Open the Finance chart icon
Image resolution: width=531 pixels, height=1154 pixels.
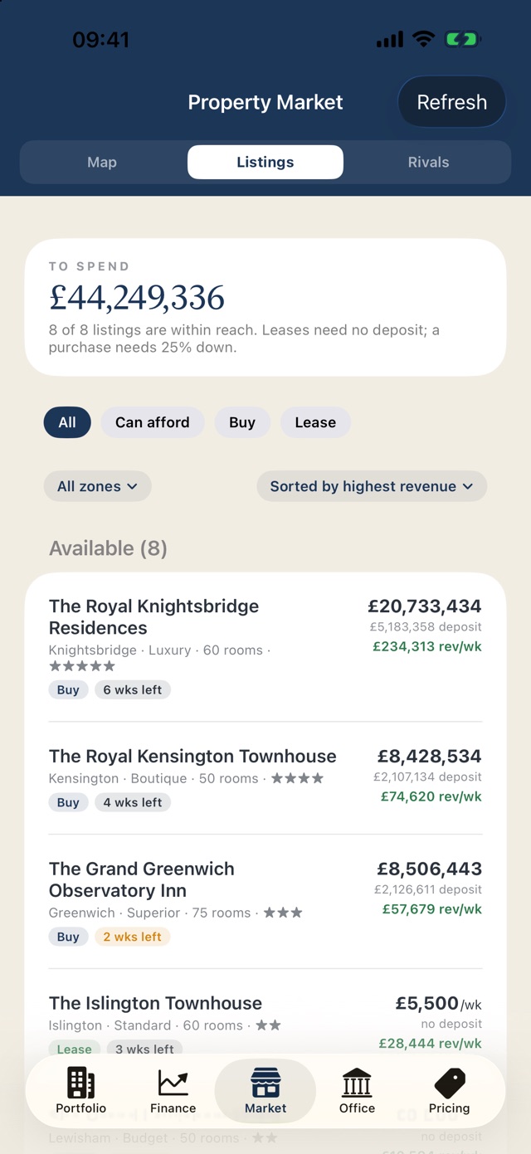pyautogui.click(x=173, y=1083)
